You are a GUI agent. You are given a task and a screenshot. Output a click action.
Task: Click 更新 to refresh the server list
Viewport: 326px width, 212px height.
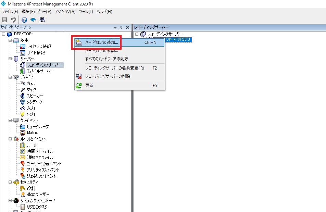pos(90,85)
